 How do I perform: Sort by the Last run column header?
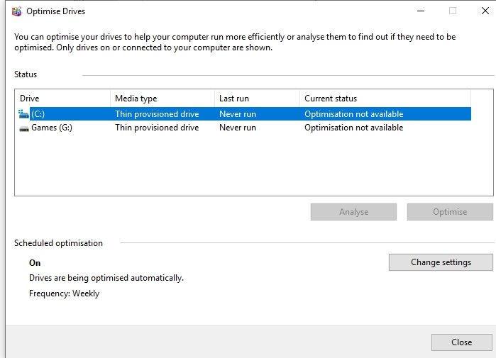[257, 99]
